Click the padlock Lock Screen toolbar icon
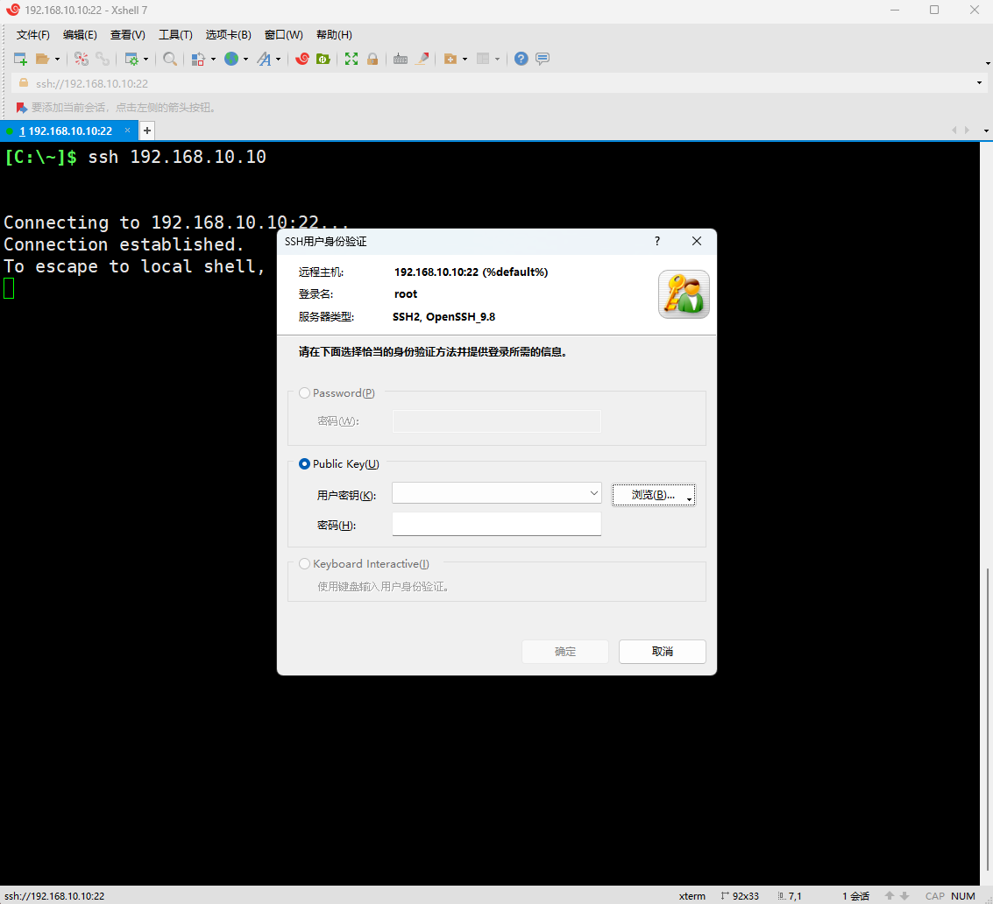Screen dimensions: 993x904 (372, 59)
